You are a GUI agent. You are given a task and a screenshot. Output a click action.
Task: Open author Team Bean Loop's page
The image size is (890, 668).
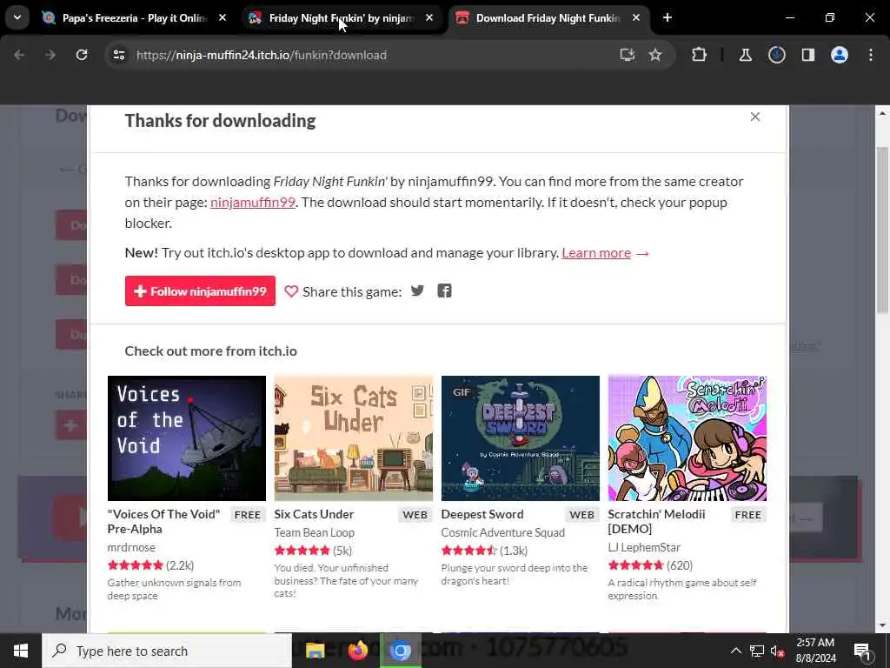[x=314, y=532]
